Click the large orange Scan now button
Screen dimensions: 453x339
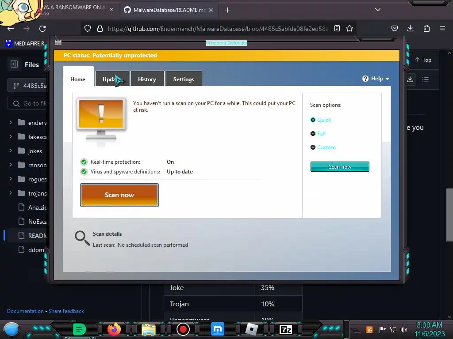click(119, 195)
